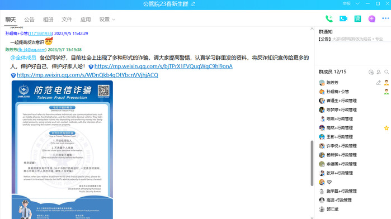Click avatar of 余德国+行政管理
The image size is (391, 219).
(322, 164)
